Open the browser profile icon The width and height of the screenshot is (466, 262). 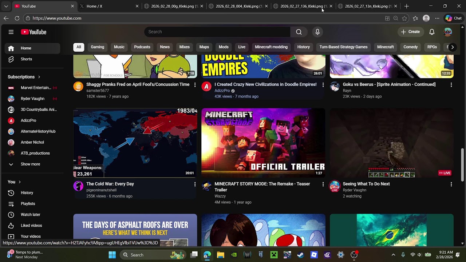point(426,18)
